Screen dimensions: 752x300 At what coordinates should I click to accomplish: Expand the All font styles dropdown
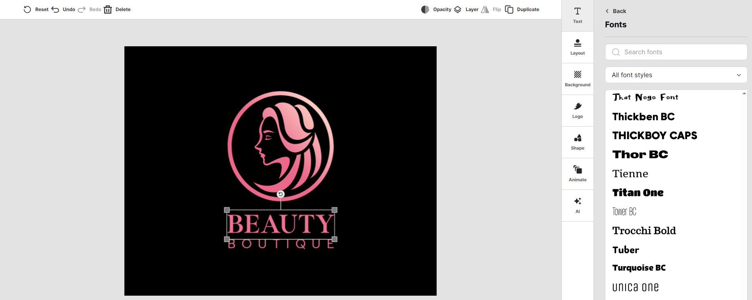click(x=676, y=75)
